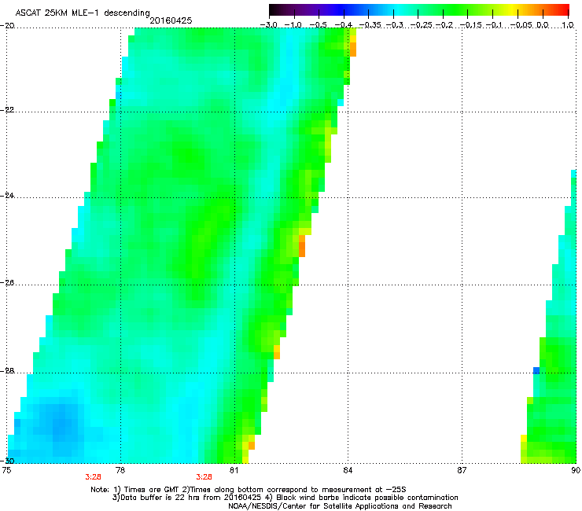The width and height of the screenshot is (582, 511).
Task: Click the -0.15 color scale label
Action: point(470,25)
